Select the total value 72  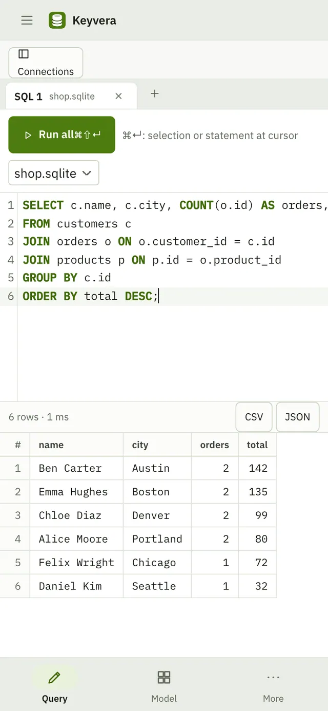[x=257, y=563]
